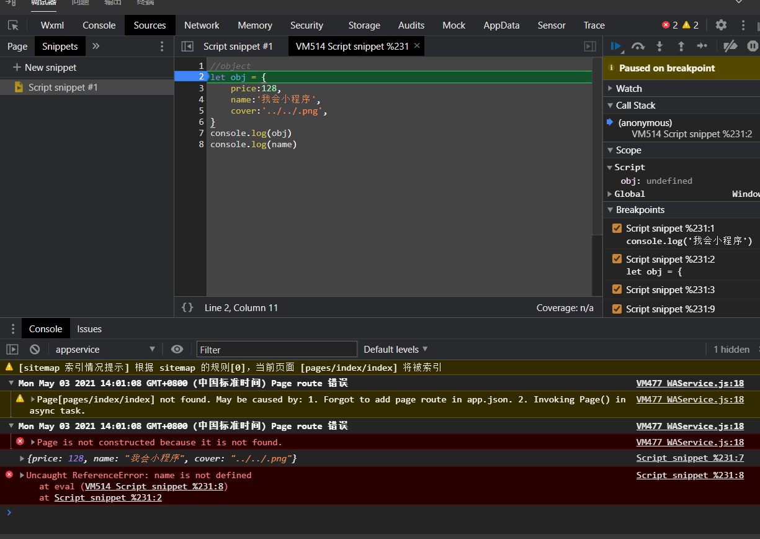Step over next function call
760x539 pixels.
638,47
